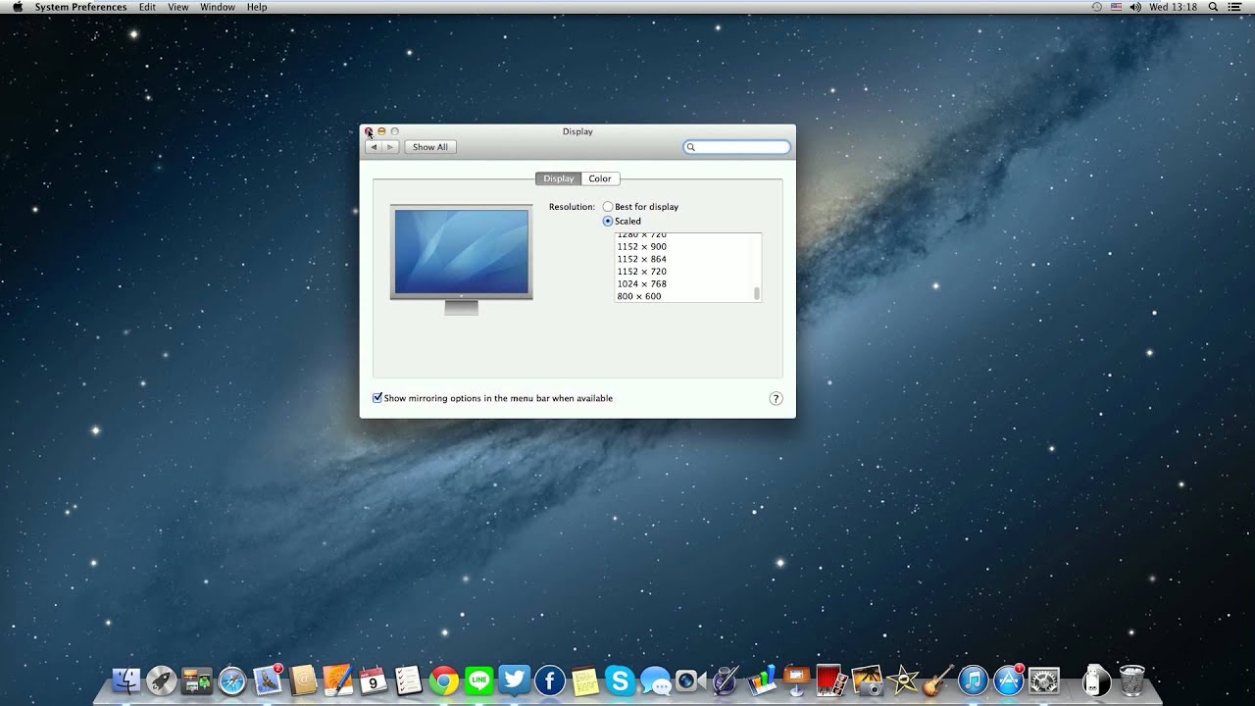Open the Window menu

pos(218,7)
